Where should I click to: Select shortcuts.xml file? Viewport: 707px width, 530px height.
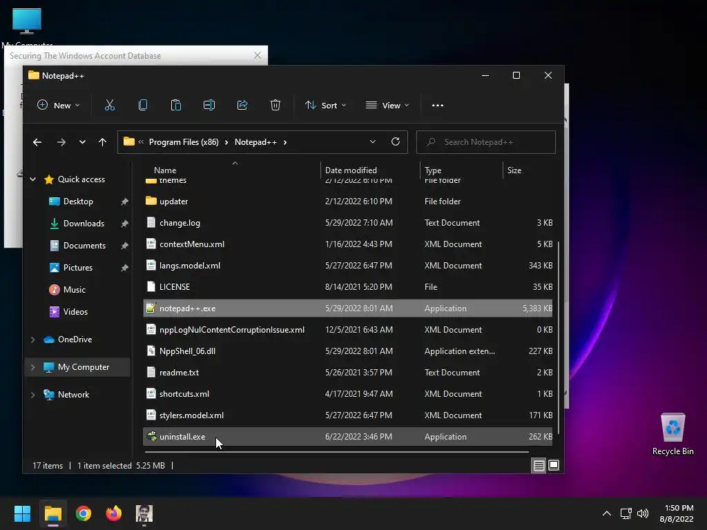coord(348,394)
